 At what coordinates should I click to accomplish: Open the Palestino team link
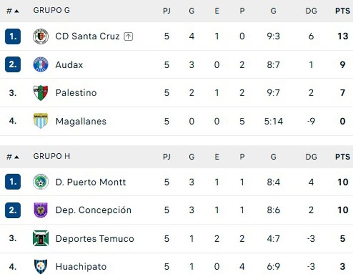tap(76, 93)
